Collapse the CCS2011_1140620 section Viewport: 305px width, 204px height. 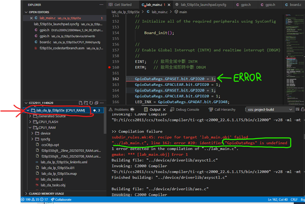click(x=26, y=103)
